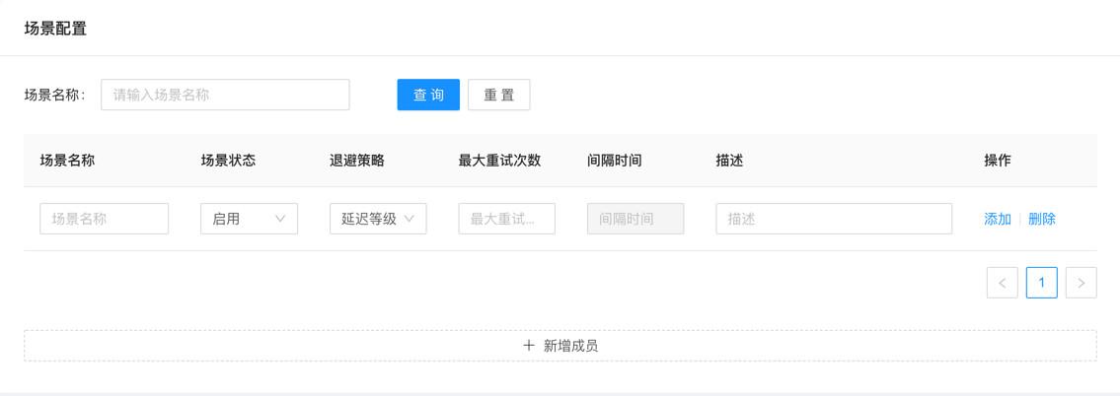Click the 场景名称 search input field
Image resolution: width=1120 pixels, height=396 pixels.
225,95
